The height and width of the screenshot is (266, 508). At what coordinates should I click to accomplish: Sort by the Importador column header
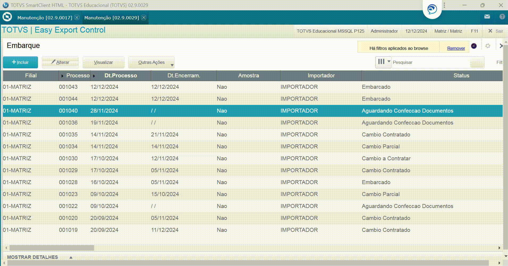[x=321, y=76]
